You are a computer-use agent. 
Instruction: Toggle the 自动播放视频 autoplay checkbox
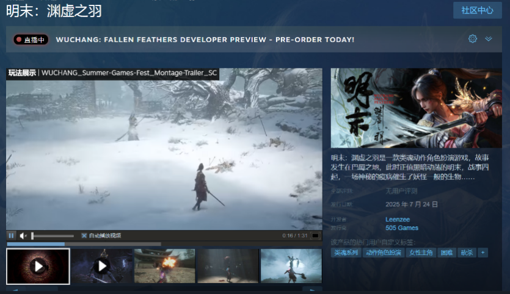pos(84,235)
